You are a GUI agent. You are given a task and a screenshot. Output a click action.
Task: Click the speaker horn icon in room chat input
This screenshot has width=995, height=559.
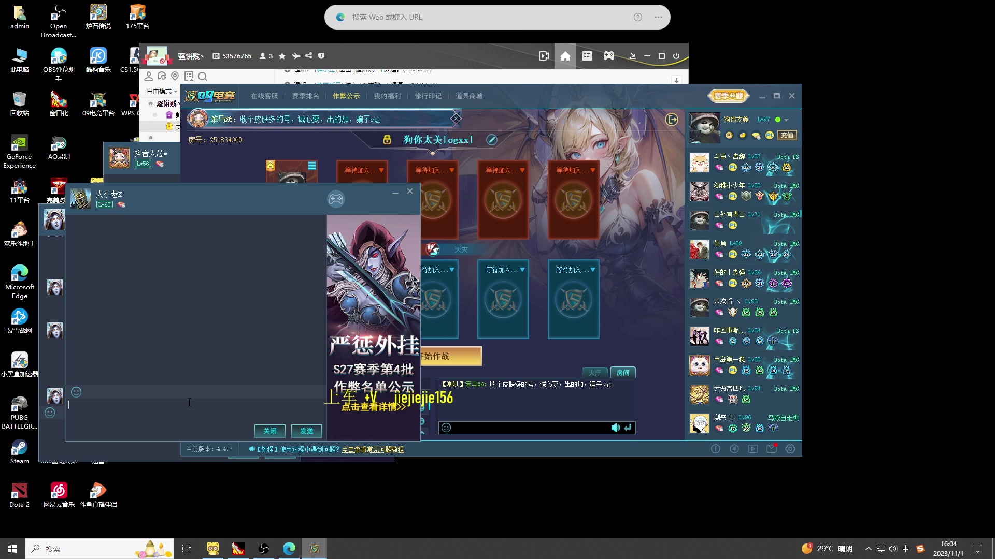click(615, 428)
